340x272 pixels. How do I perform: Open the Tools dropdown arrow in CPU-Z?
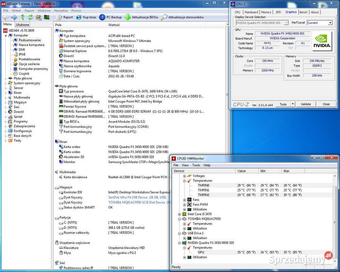(x=293, y=104)
